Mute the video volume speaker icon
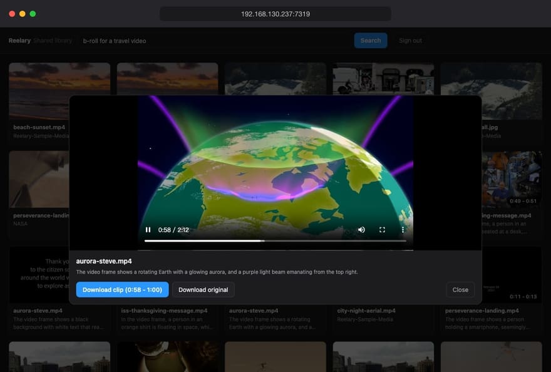 pyautogui.click(x=361, y=230)
